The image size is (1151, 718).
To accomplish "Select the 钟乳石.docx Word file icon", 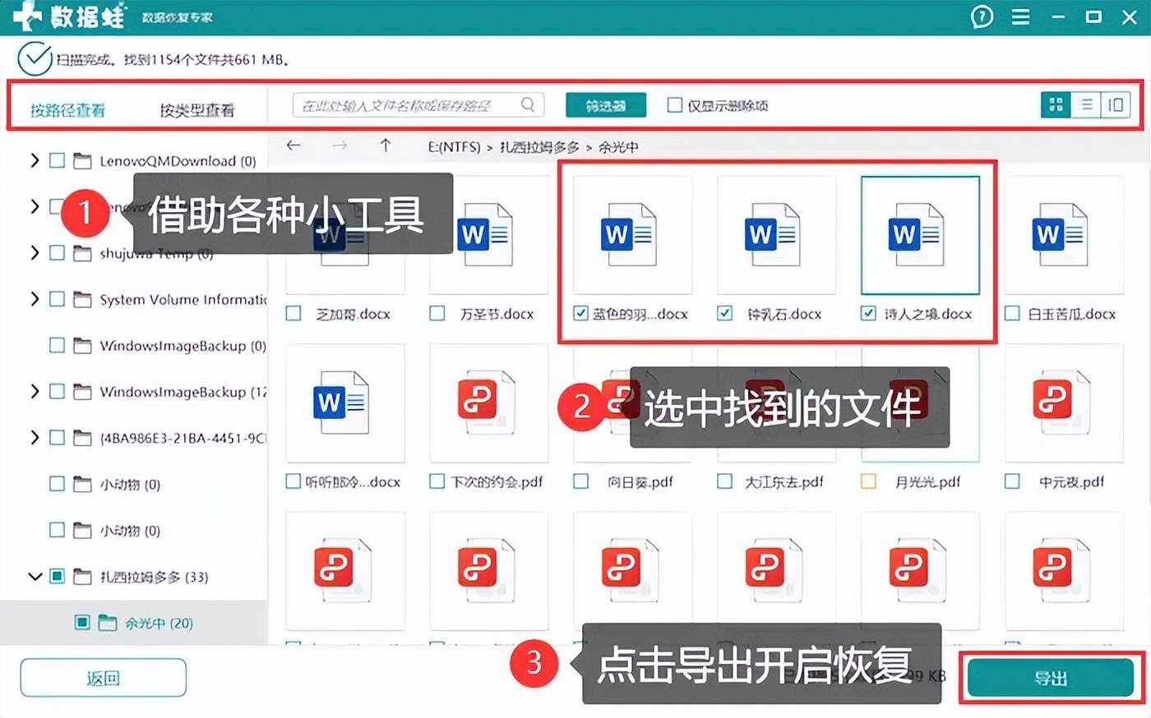I will pyautogui.click(x=773, y=234).
